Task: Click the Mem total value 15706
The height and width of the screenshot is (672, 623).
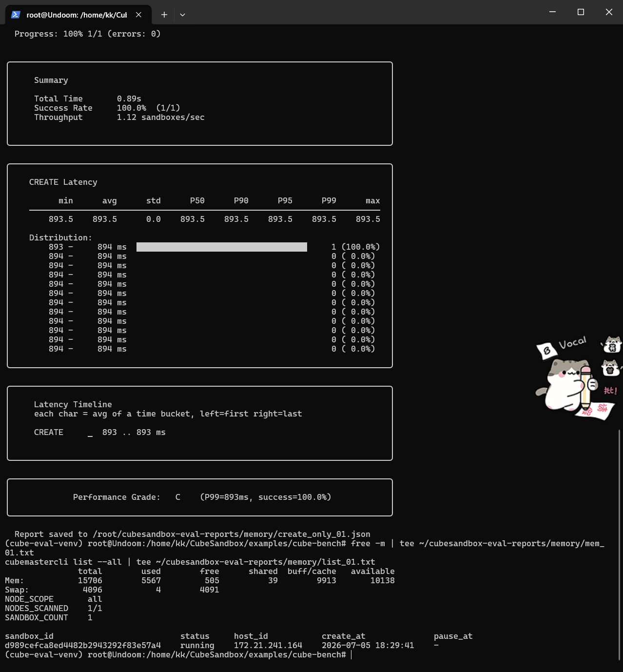Action: (90, 580)
